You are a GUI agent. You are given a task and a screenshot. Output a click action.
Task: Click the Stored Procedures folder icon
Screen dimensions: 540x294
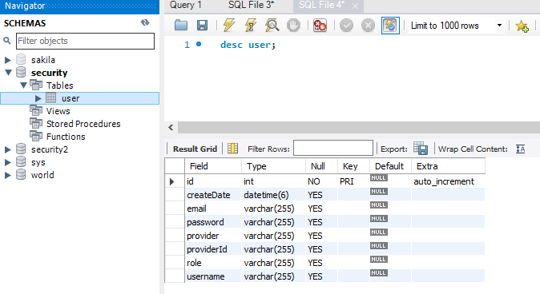click(36, 123)
